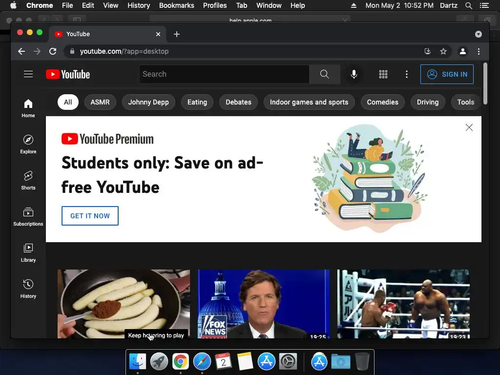Click the page vertical scrollbar
The width and height of the screenshot is (500, 375).
485,83
